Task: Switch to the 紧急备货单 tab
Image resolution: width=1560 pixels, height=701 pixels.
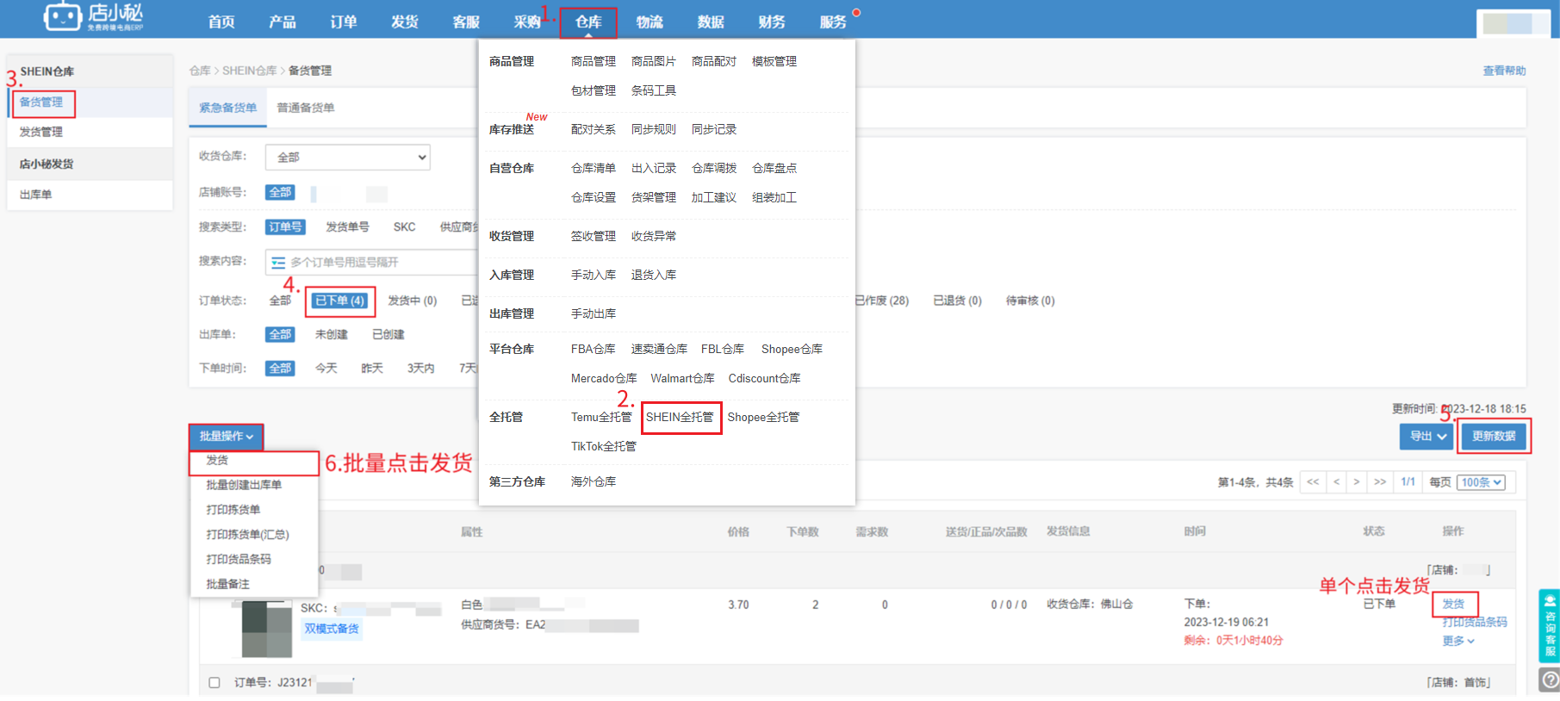Action: (x=227, y=108)
